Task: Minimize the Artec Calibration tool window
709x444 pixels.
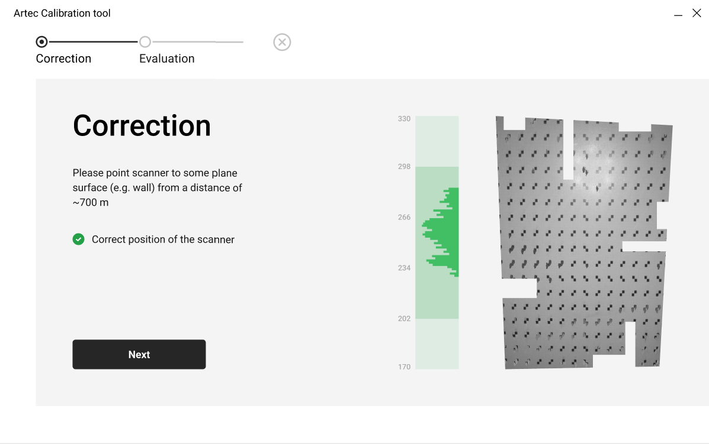Action: click(678, 14)
